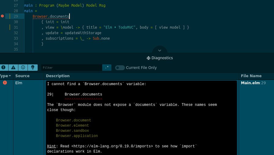This screenshot has height=155, width=274.
Task: Click the Diagnostics scale icon
Action: click(x=148, y=58)
